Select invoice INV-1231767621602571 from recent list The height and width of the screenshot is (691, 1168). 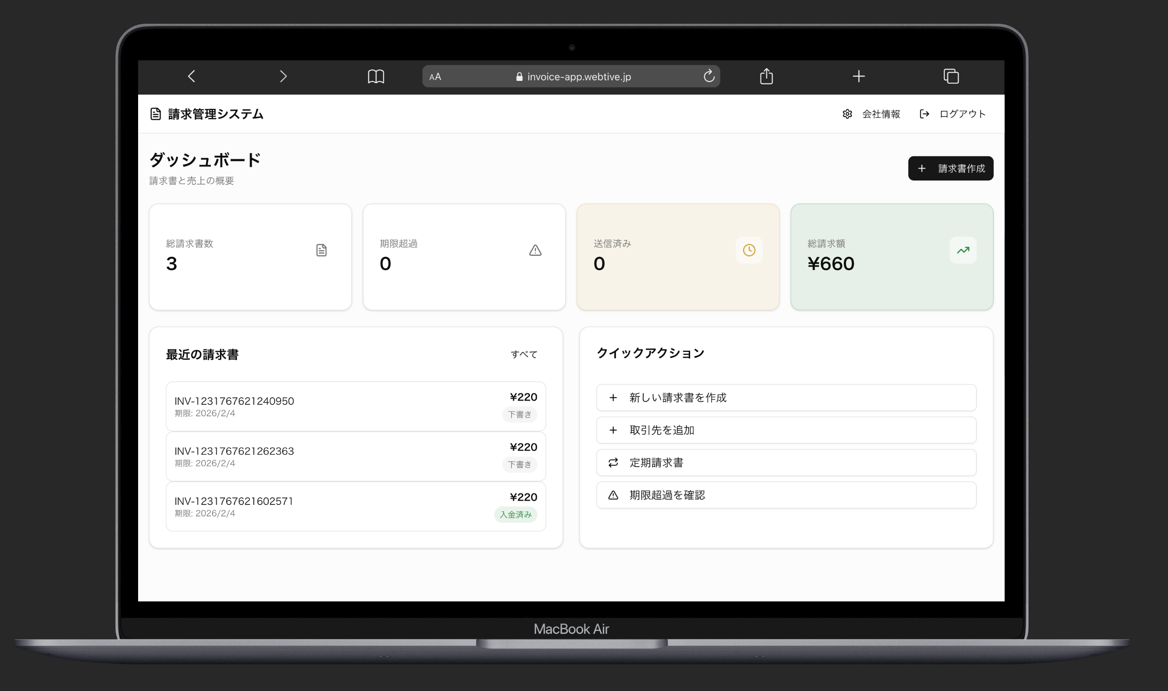pos(233,501)
